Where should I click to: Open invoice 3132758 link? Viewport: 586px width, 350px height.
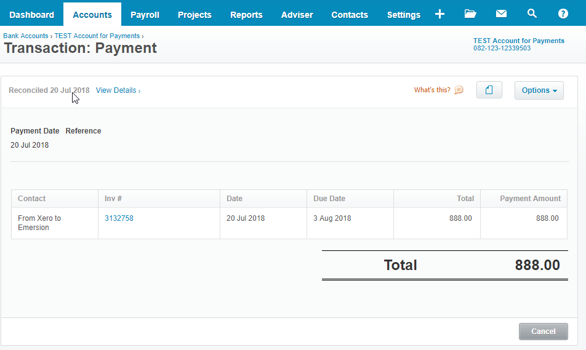pos(119,218)
